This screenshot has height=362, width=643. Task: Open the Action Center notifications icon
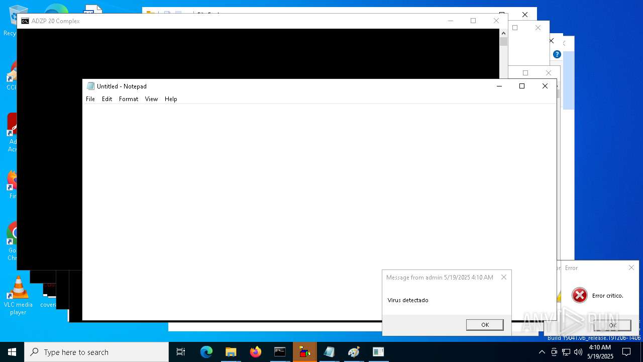coord(626,352)
